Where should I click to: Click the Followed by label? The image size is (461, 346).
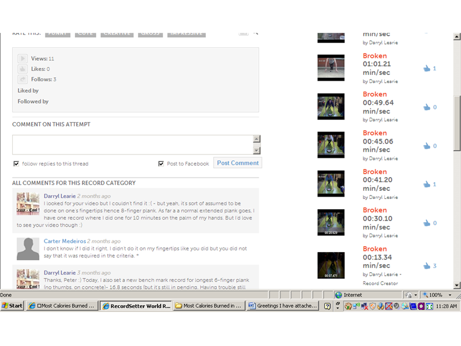point(33,101)
